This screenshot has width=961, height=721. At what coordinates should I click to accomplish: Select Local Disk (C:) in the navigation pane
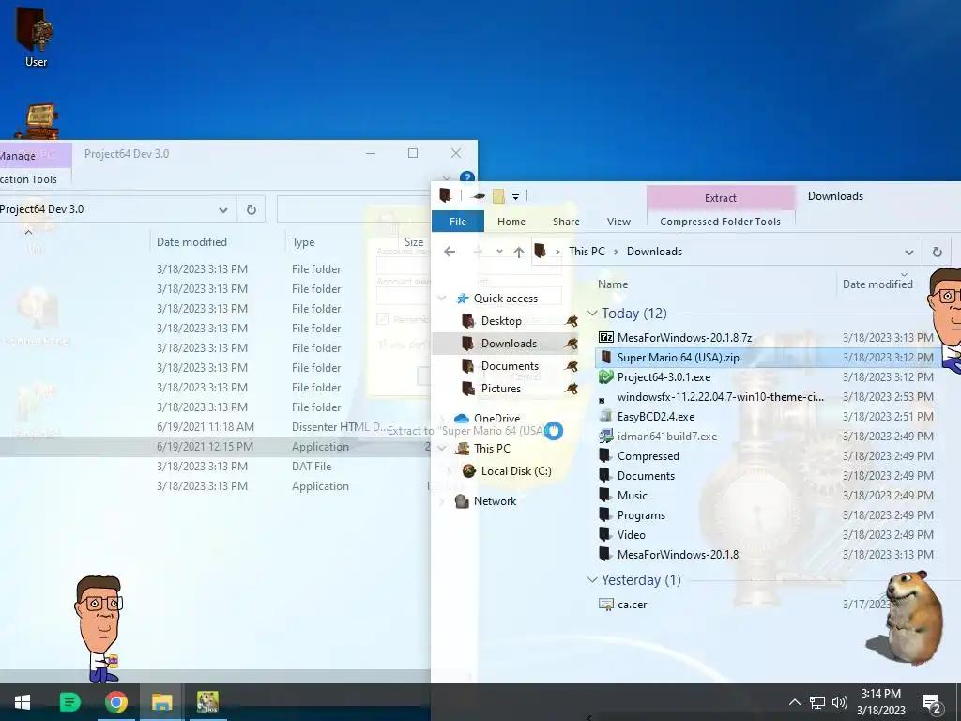tap(515, 471)
